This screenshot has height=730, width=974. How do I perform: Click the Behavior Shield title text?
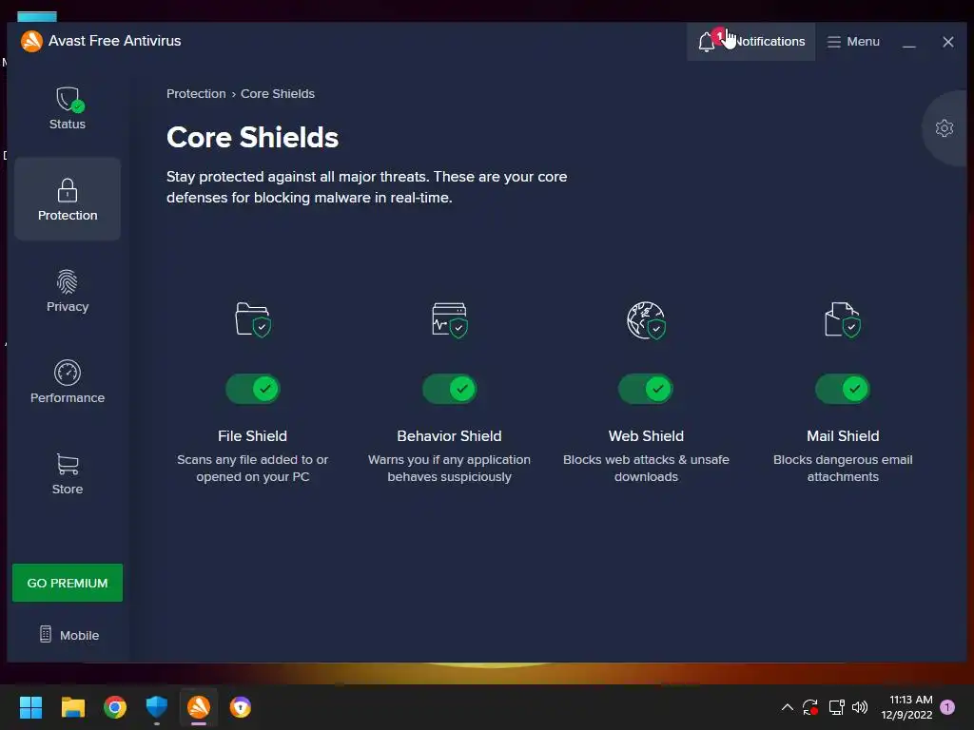point(449,436)
